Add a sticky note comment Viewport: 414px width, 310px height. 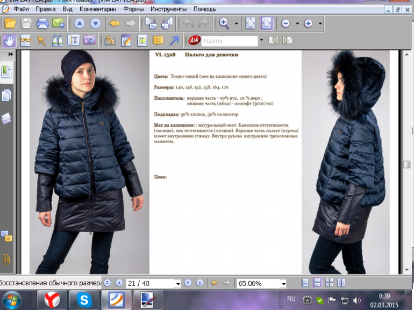pos(158,41)
